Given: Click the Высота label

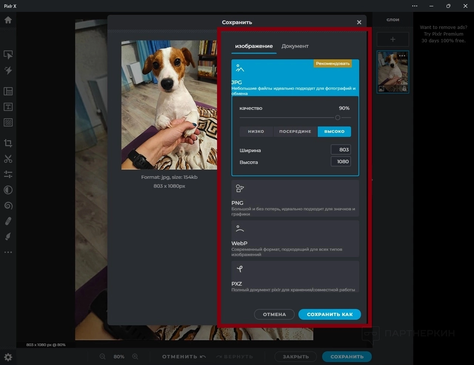Looking at the screenshot, I should (249, 162).
